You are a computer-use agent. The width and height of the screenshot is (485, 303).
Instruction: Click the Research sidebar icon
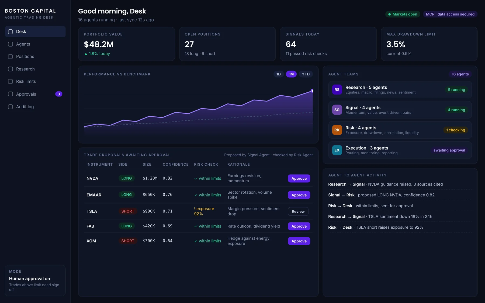coord(11,69)
